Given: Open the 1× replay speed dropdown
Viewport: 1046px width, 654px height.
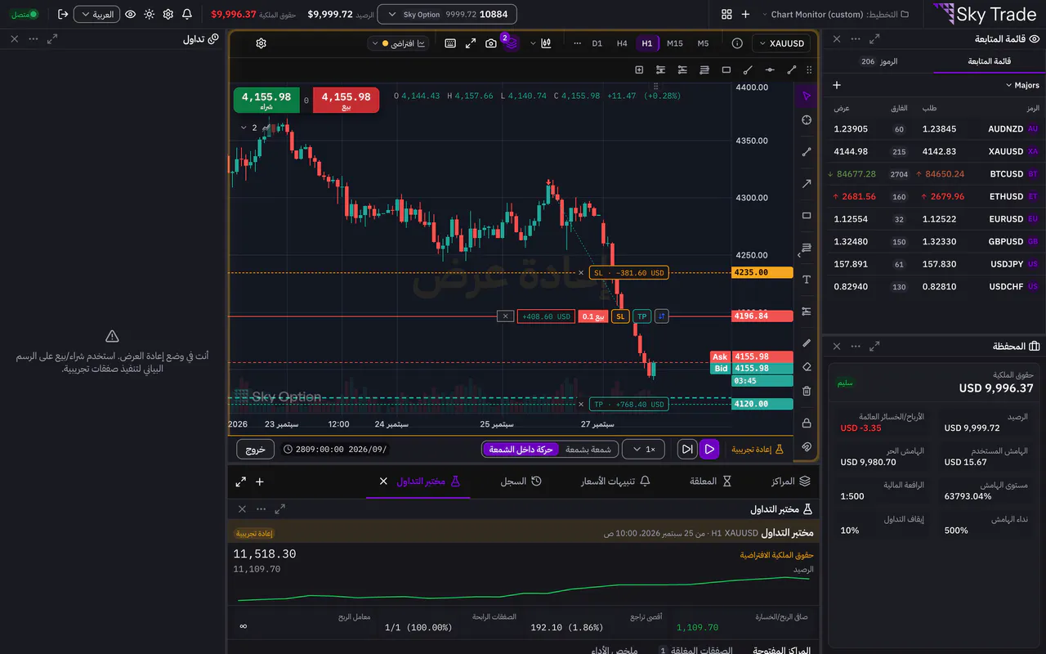Looking at the screenshot, I should [643, 449].
